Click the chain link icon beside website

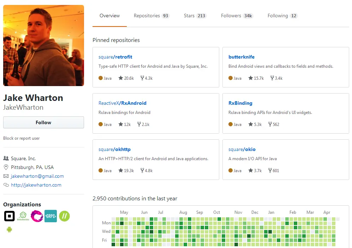[x=6, y=185]
